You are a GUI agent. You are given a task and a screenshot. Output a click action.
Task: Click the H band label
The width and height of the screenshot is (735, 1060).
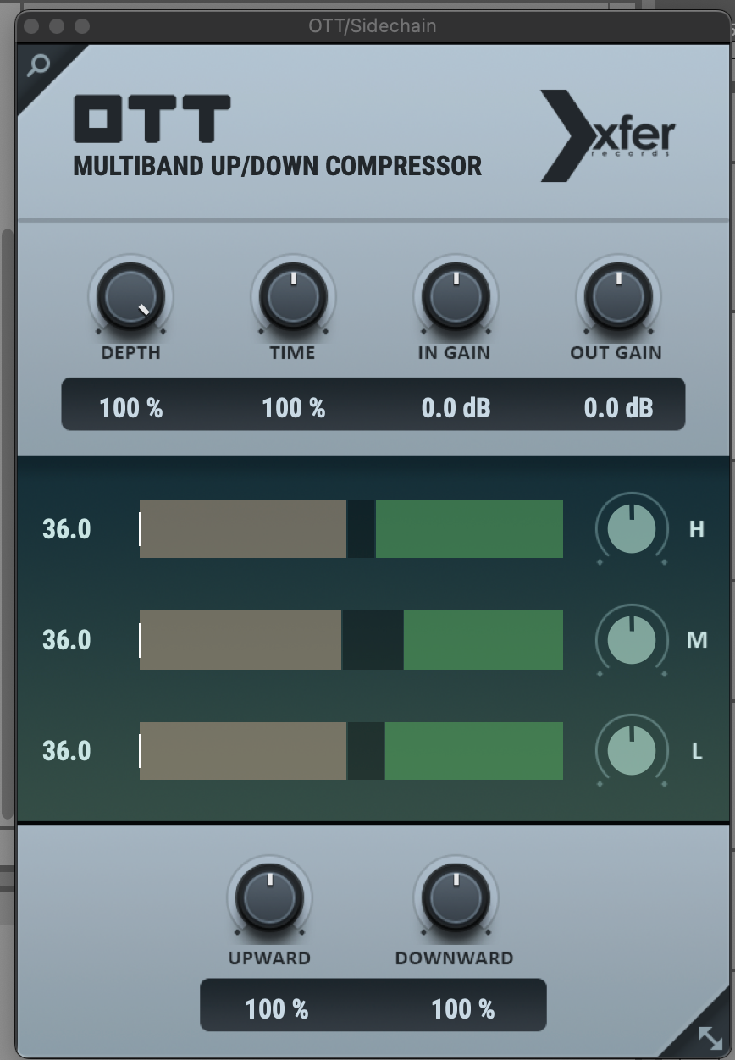tap(697, 530)
